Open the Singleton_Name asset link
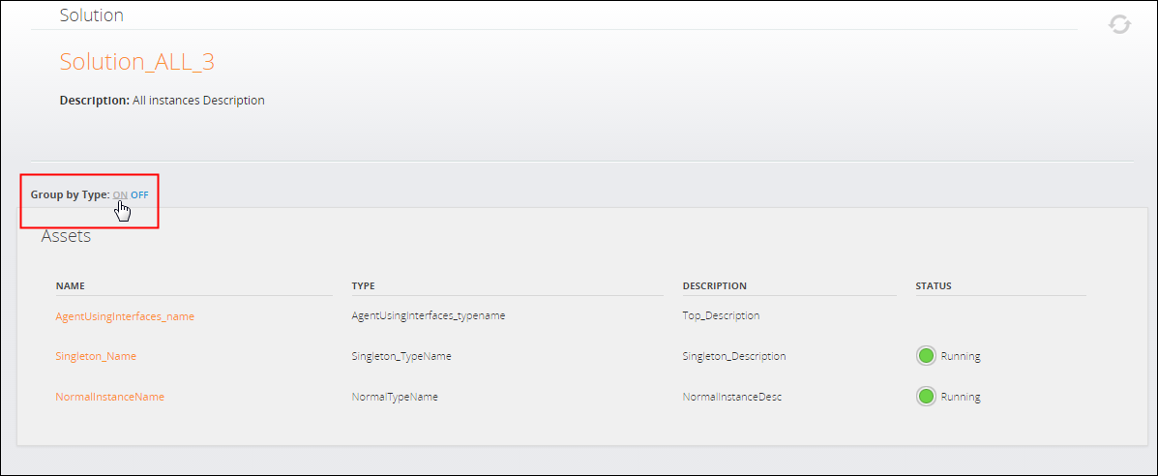This screenshot has width=1158, height=476. click(x=96, y=356)
